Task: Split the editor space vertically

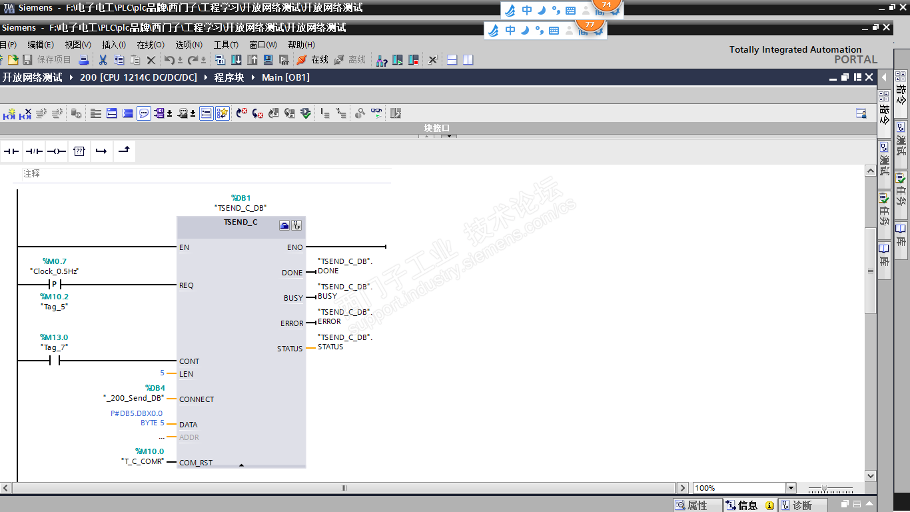Action: click(468, 60)
